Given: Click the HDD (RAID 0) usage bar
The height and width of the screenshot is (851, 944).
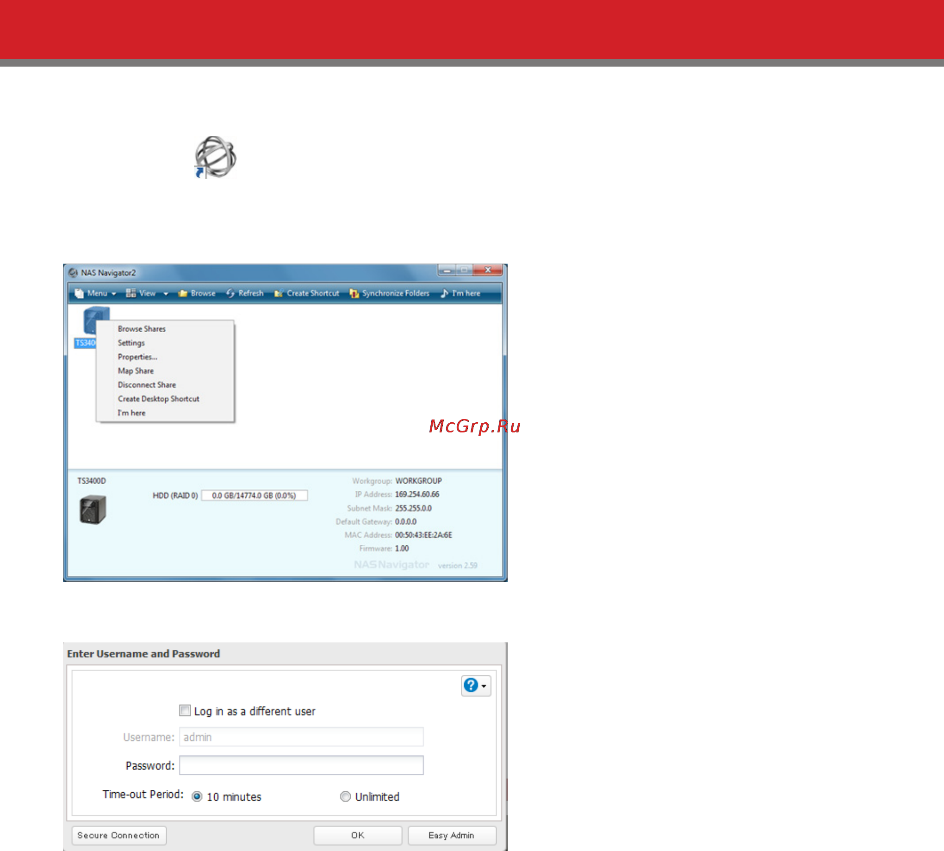Looking at the screenshot, I should pyautogui.click(x=255, y=496).
